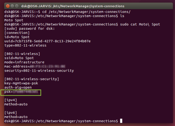The height and width of the screenshot is (126, 175).
Task: Click the [802-11-wireless-security] section header
Action: pyautogui.click(x=32, y=79)
